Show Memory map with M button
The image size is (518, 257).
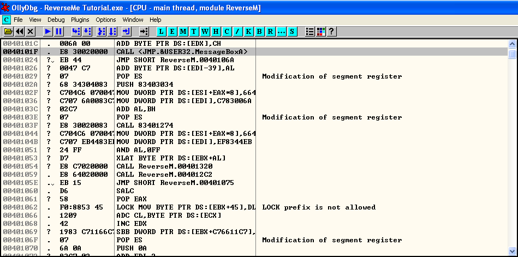183,32
